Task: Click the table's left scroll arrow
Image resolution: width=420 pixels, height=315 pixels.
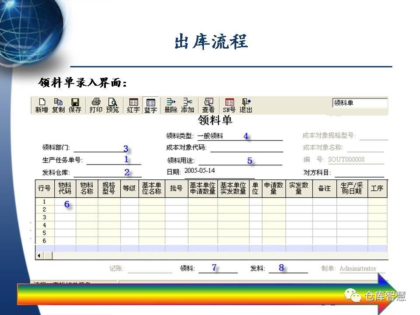Action: coord(39,255)
